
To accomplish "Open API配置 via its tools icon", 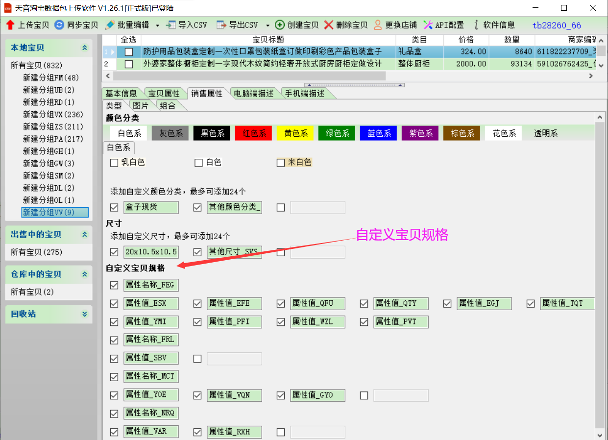I will coord(428,25).
